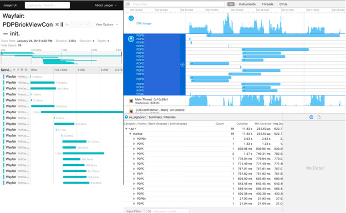The height and width of the screenshot is (213, 346).
Task: Show the extended detail info inspector icon
Action: point(311,117)
